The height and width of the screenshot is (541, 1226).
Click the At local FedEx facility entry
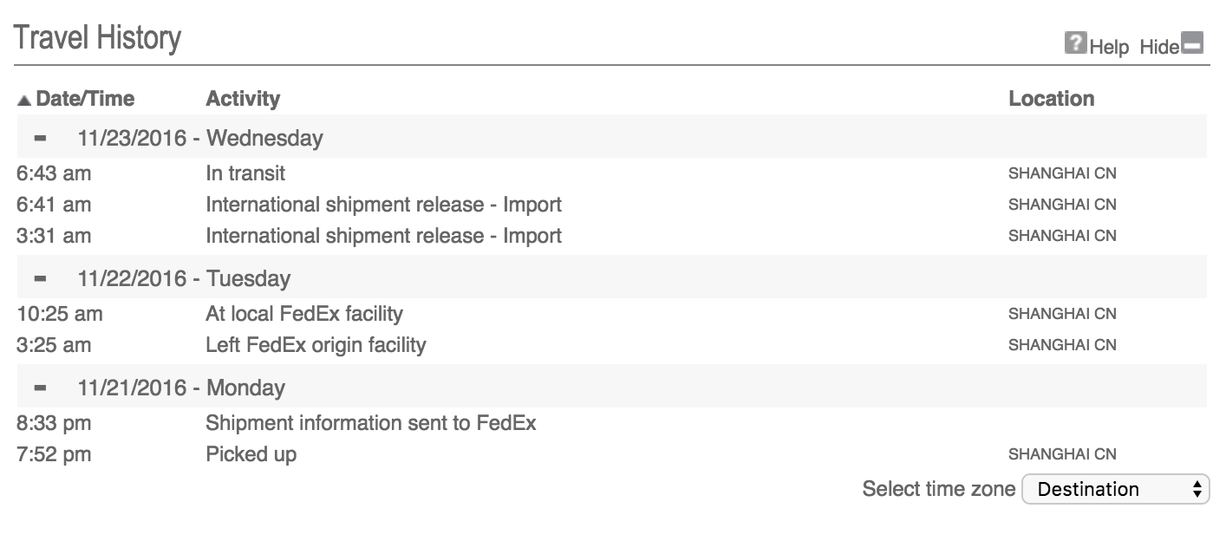(303, 314)
